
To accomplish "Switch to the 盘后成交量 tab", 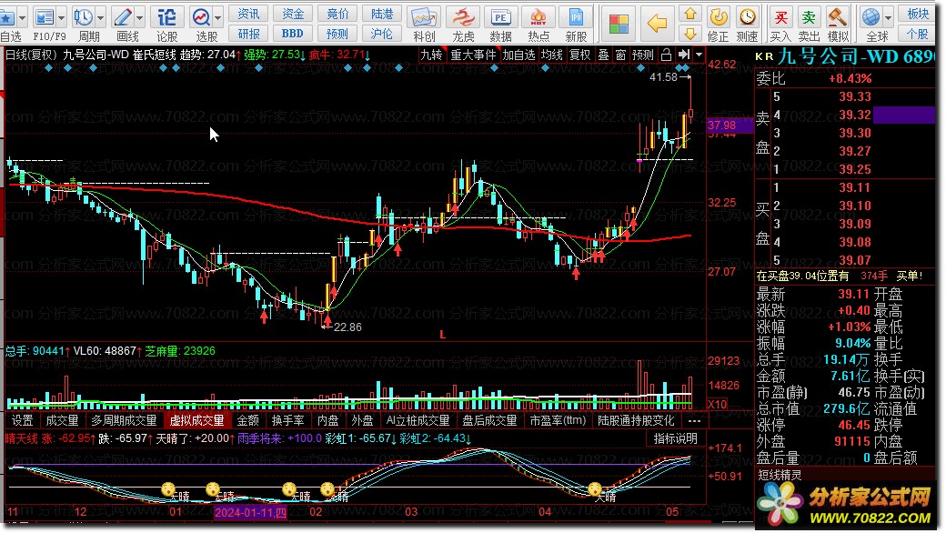I will tap(489, 420).
